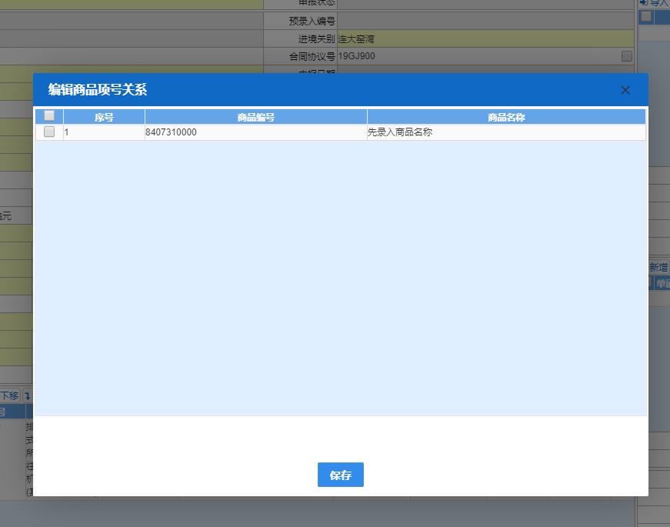Click the 新增 button on the right edge
This screenshot has height=527, width=670.
658,268
